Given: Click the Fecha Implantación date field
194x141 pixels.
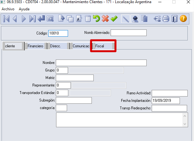Looking at the screenshot, I should point(166,101).
